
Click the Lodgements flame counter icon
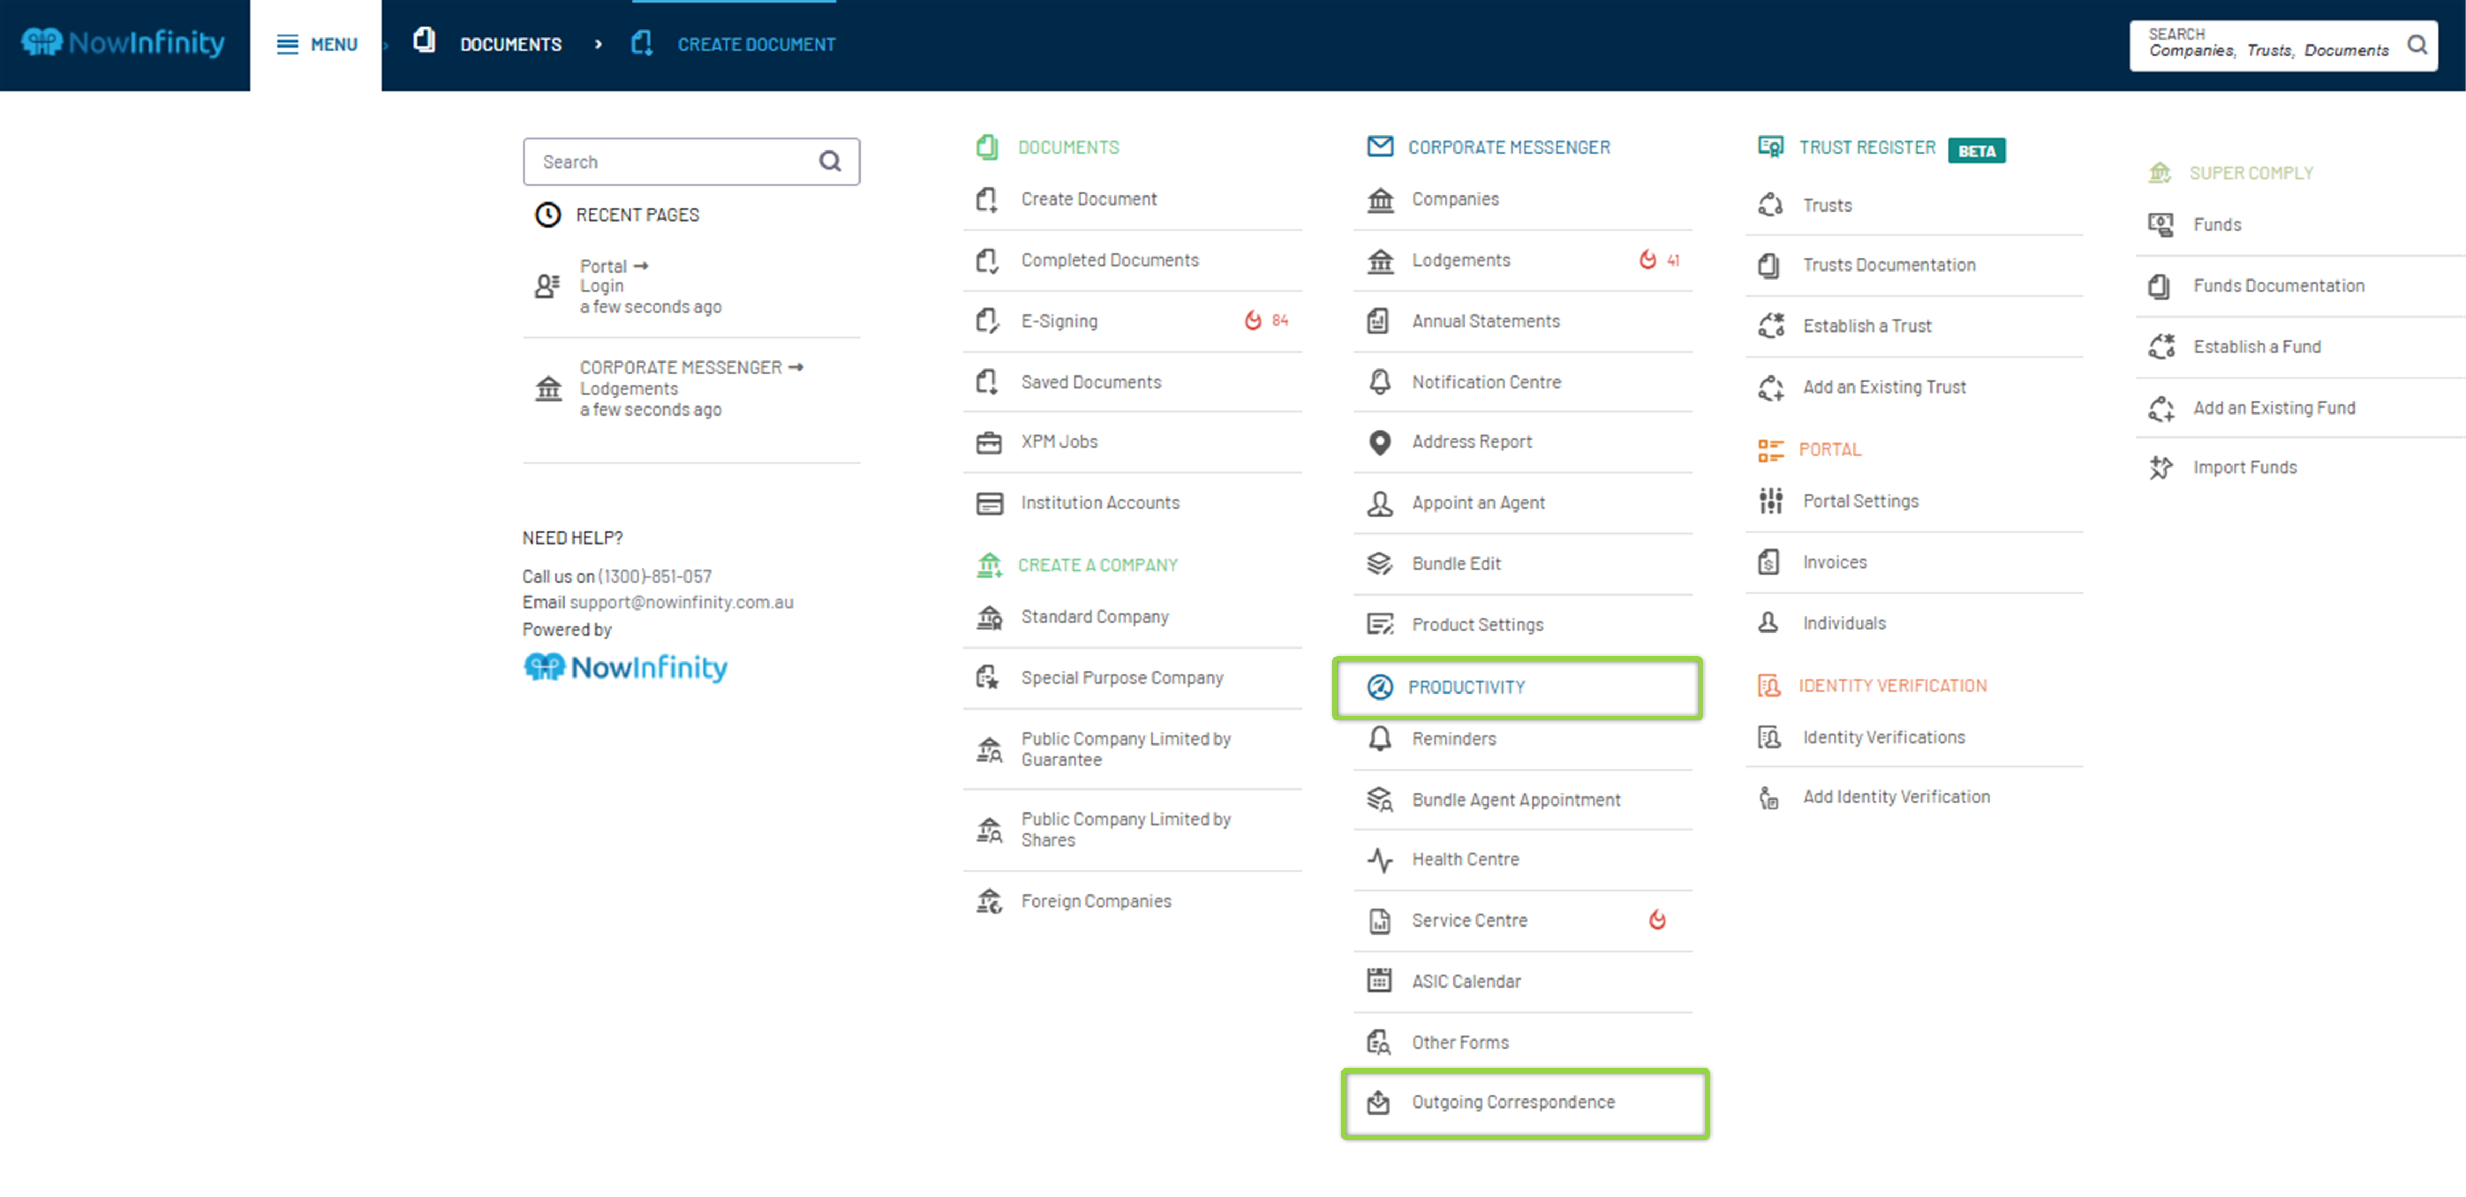point(1648,260)
